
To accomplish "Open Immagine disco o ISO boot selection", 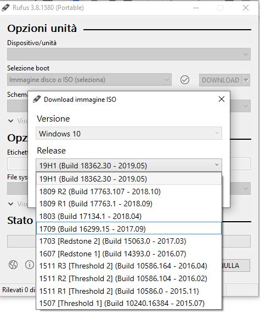I will (89, 80).
